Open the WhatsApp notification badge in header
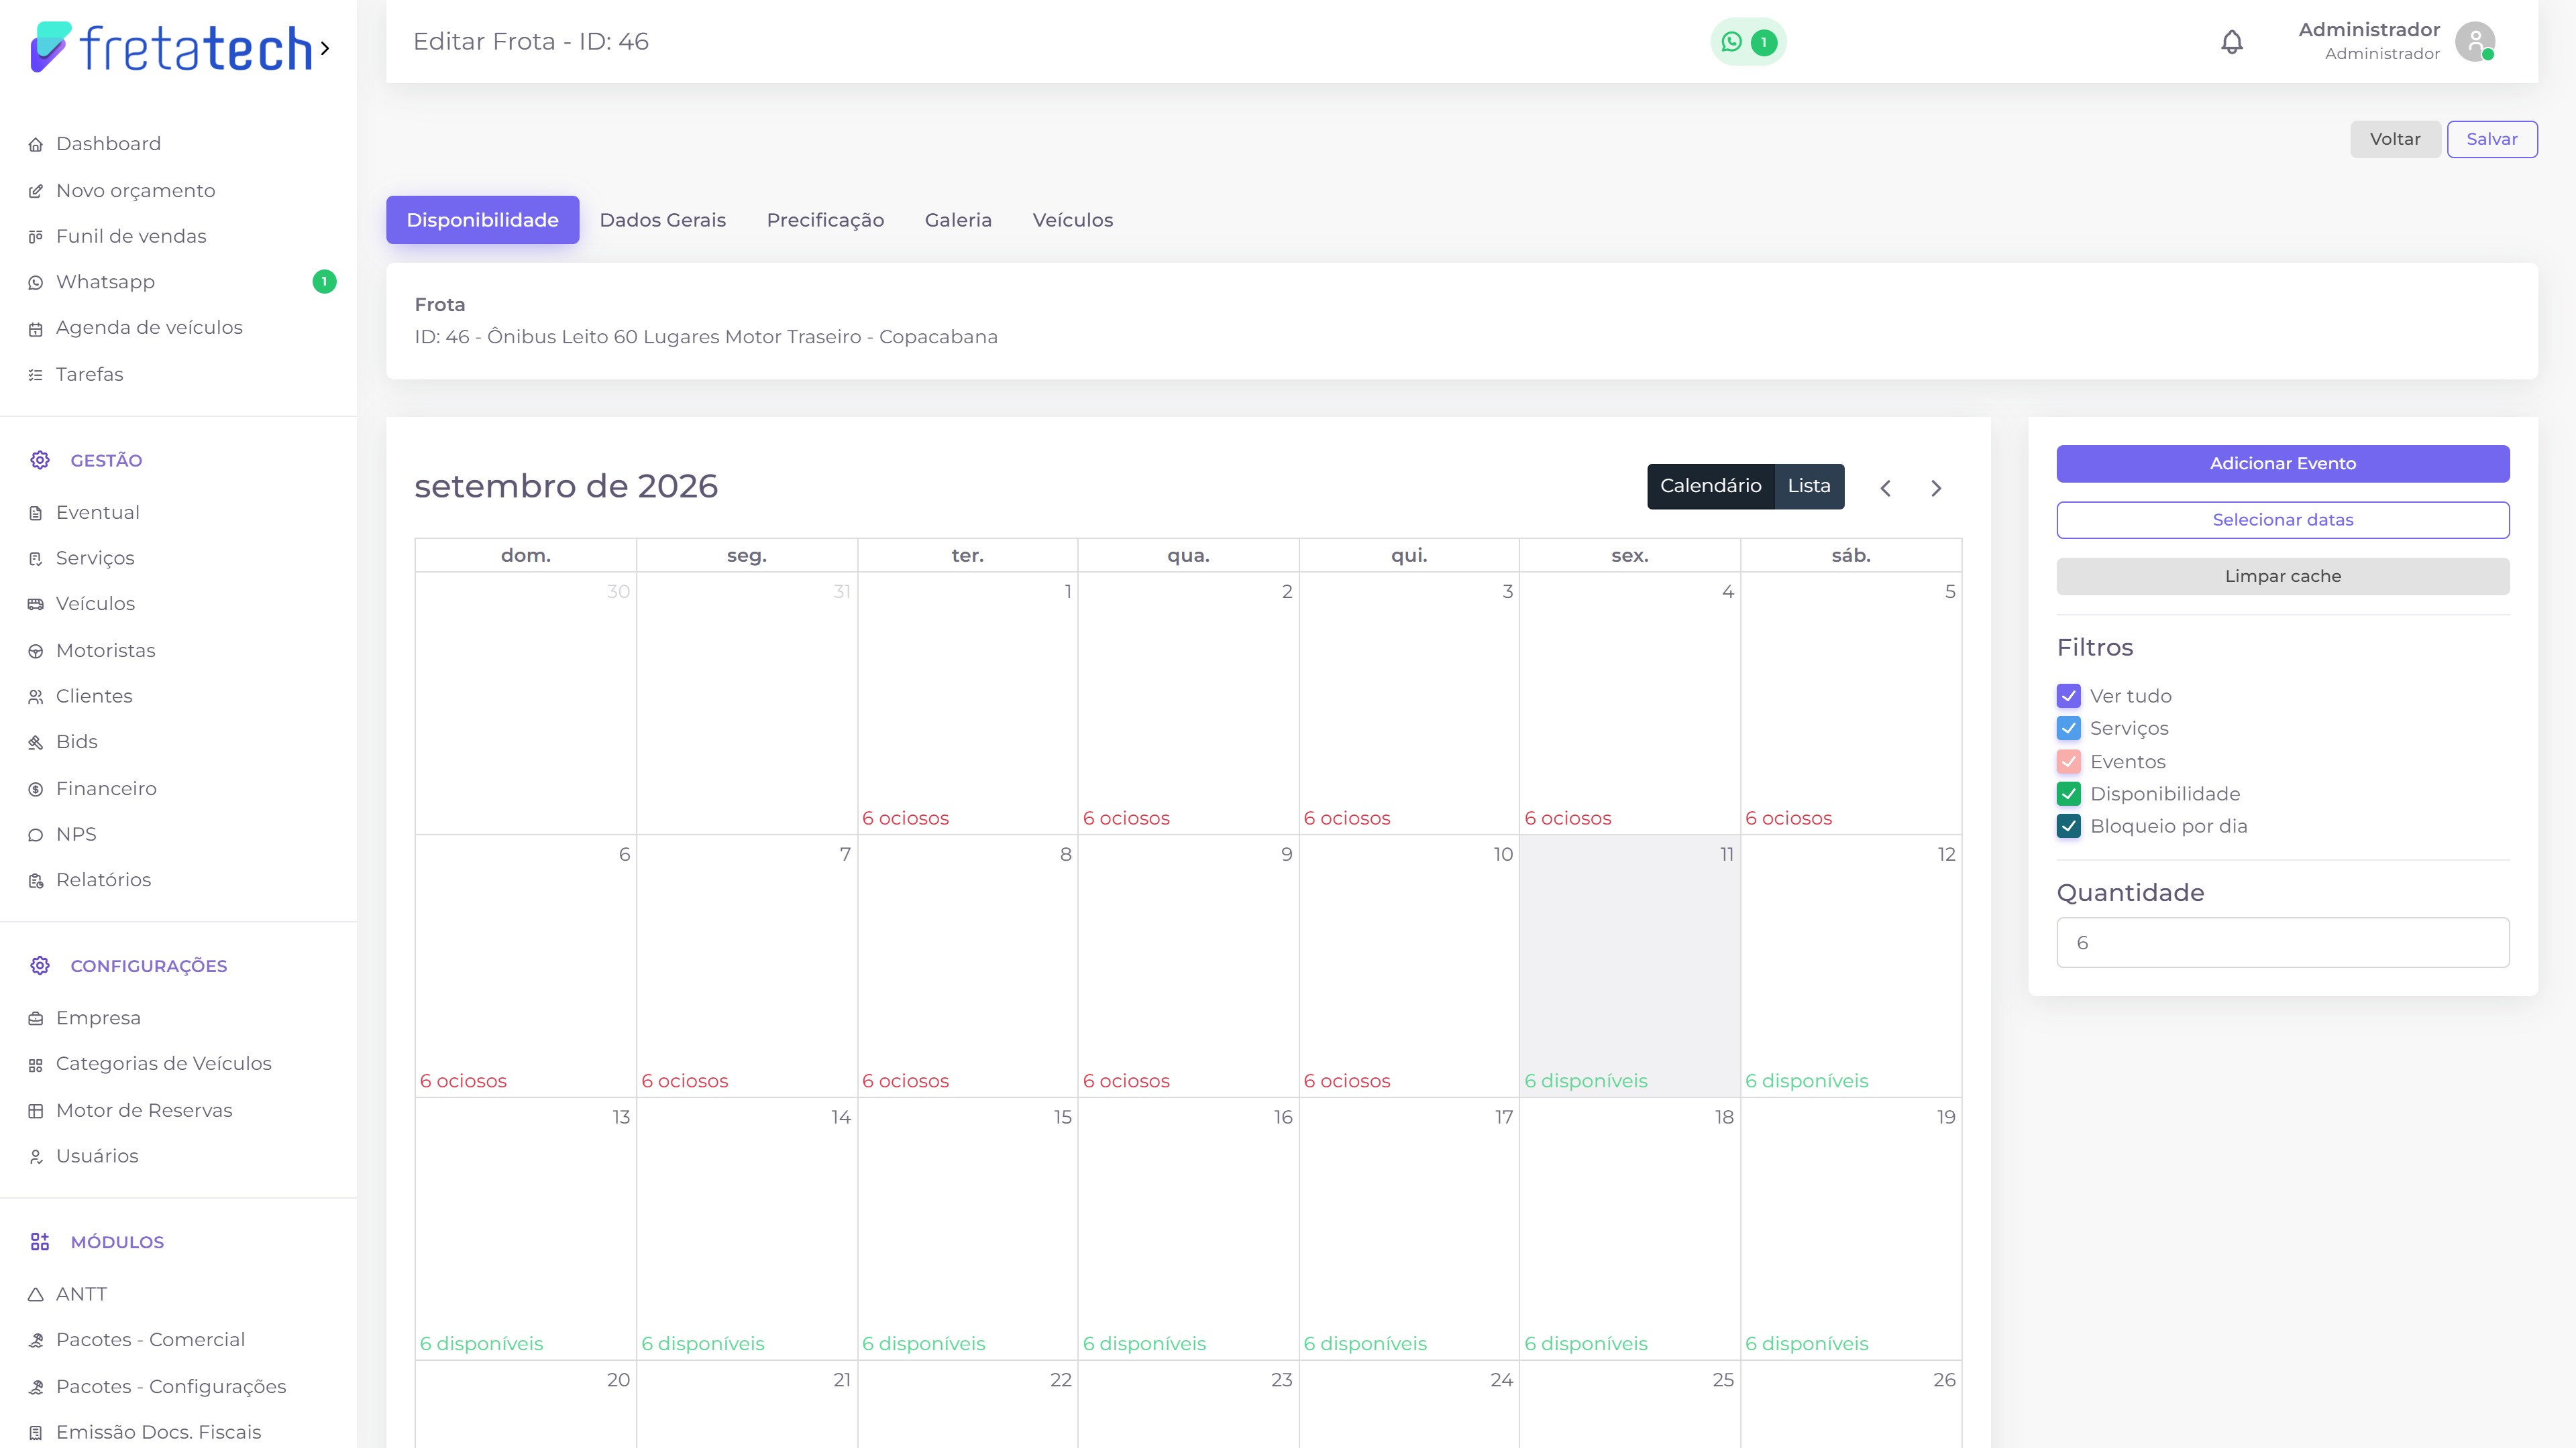Viewport: 2576px width, 1448px height. [x=1747, y=42]
